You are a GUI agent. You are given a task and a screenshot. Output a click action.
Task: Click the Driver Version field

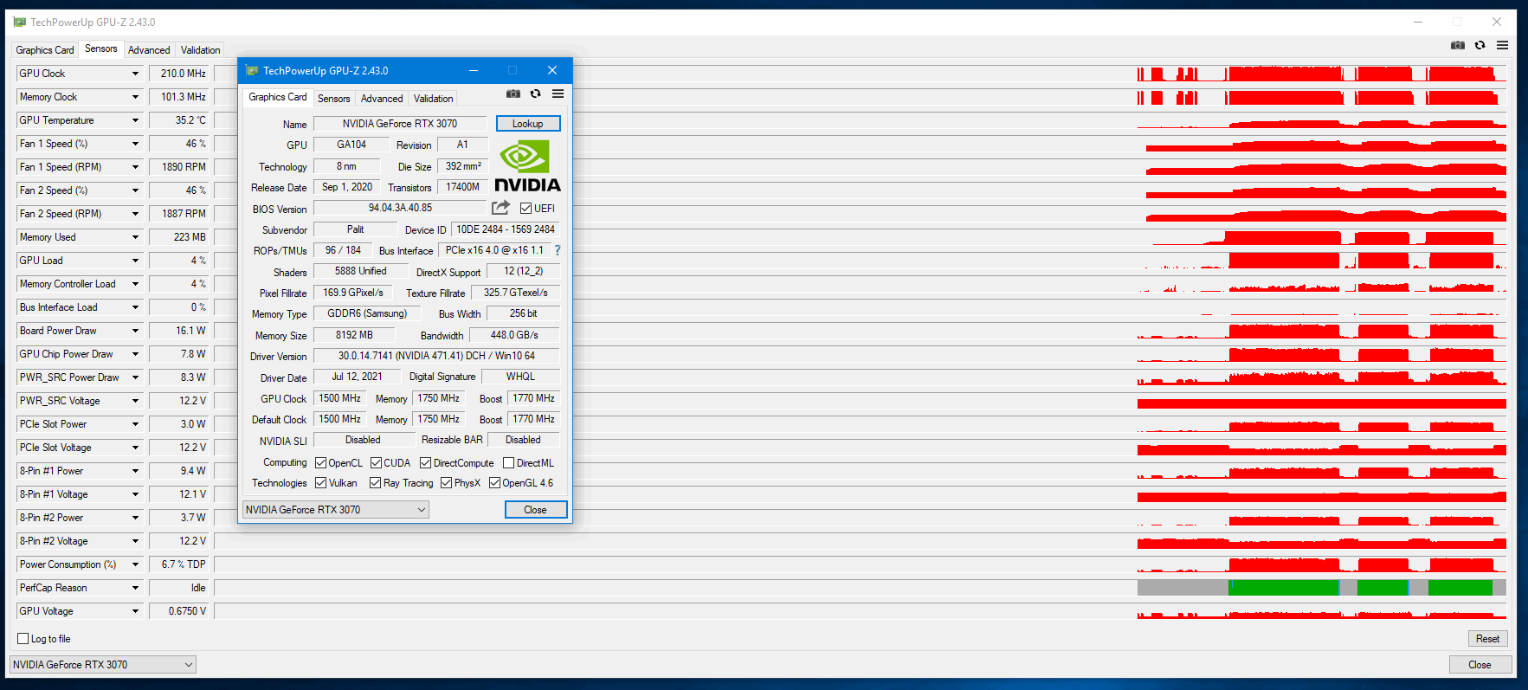(436, 356)
